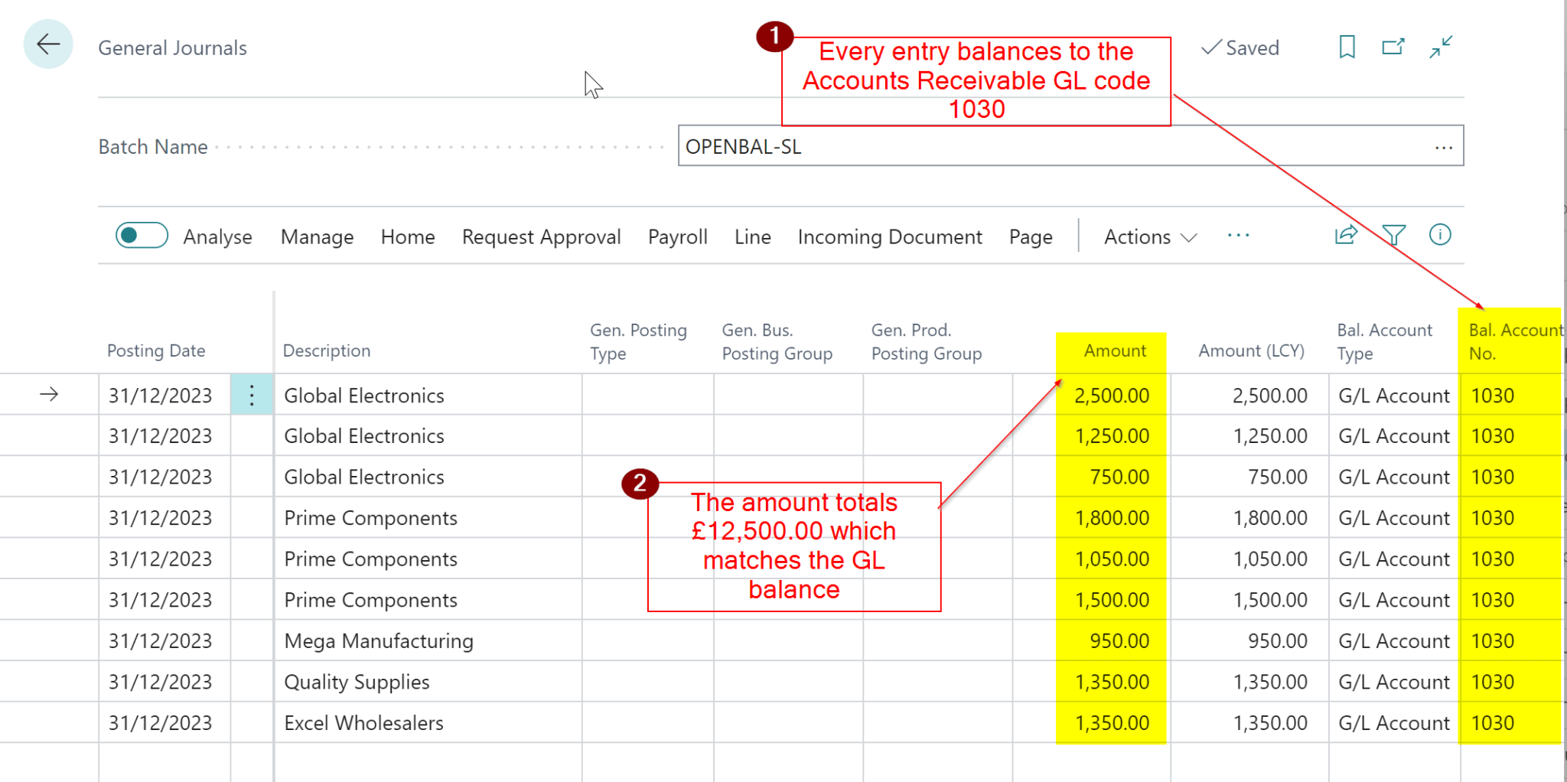Open the more options ellipsis beside Actions
1567x782 pixels.
[1237, 236]
